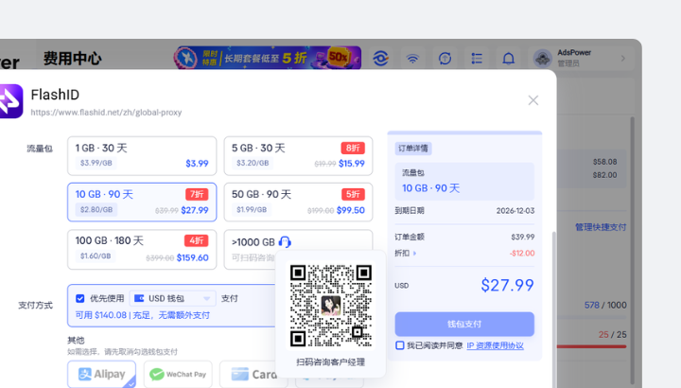This screenshot has width=681, height=388.
Task: Open the IP 资源使用协议 link
Action: 495,345
